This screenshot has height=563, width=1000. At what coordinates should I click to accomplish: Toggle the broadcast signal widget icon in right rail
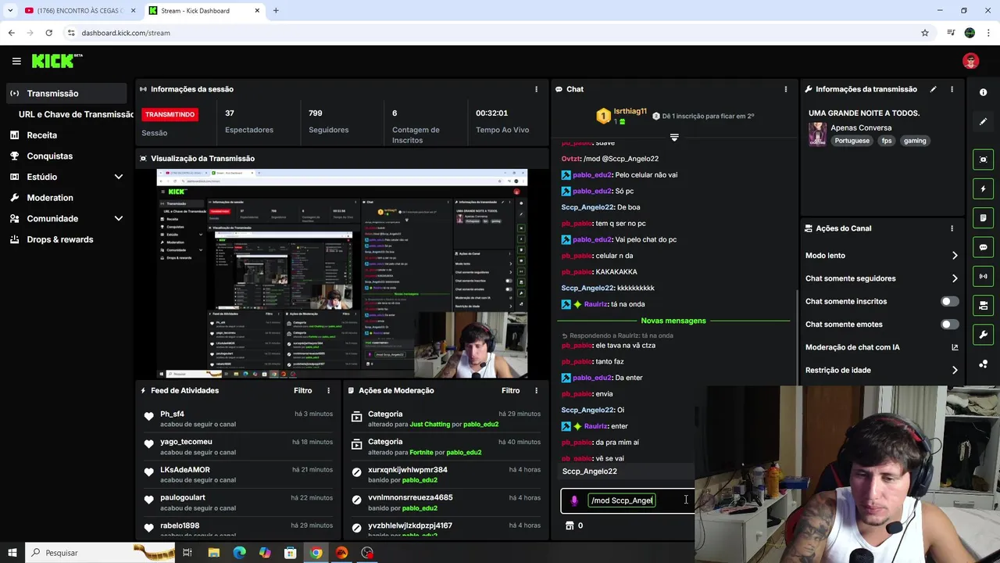coord(983,276)
